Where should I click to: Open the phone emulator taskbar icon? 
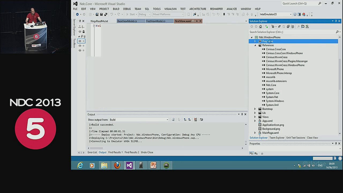[141, 165]
